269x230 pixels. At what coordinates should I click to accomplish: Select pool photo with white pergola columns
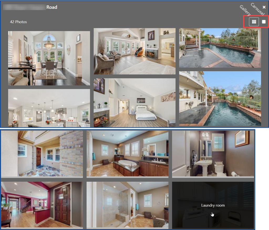(x=220, y=48)
